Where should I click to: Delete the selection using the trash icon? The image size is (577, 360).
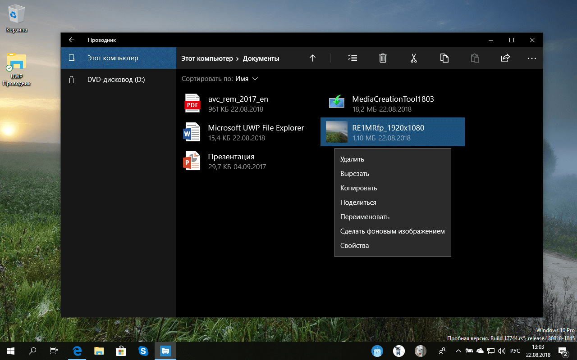pyautogui.click(x=383, y=58)
